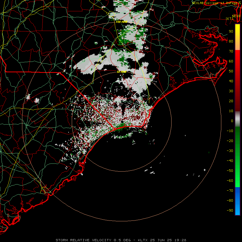Click the -30 value on the velocity scale
The height and width of the screenshot is (242, 242).
230,151
